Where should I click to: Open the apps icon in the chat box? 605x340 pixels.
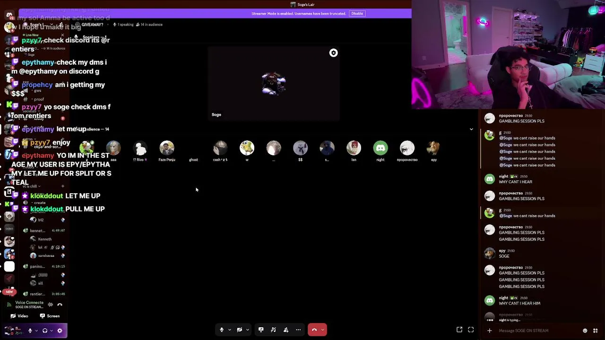tap(596, 331)
